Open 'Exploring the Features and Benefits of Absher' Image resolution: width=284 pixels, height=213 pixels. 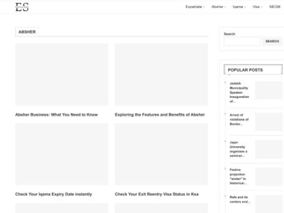pyautogui.click(x=160, y=115)
